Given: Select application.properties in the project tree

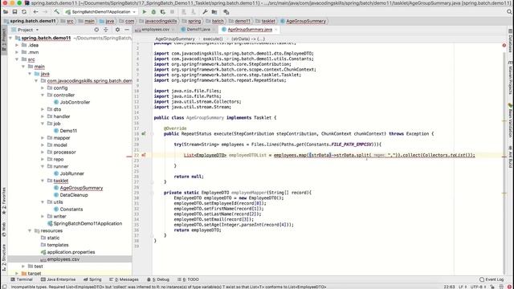Looking at the screenshot, I should point(71,252).
